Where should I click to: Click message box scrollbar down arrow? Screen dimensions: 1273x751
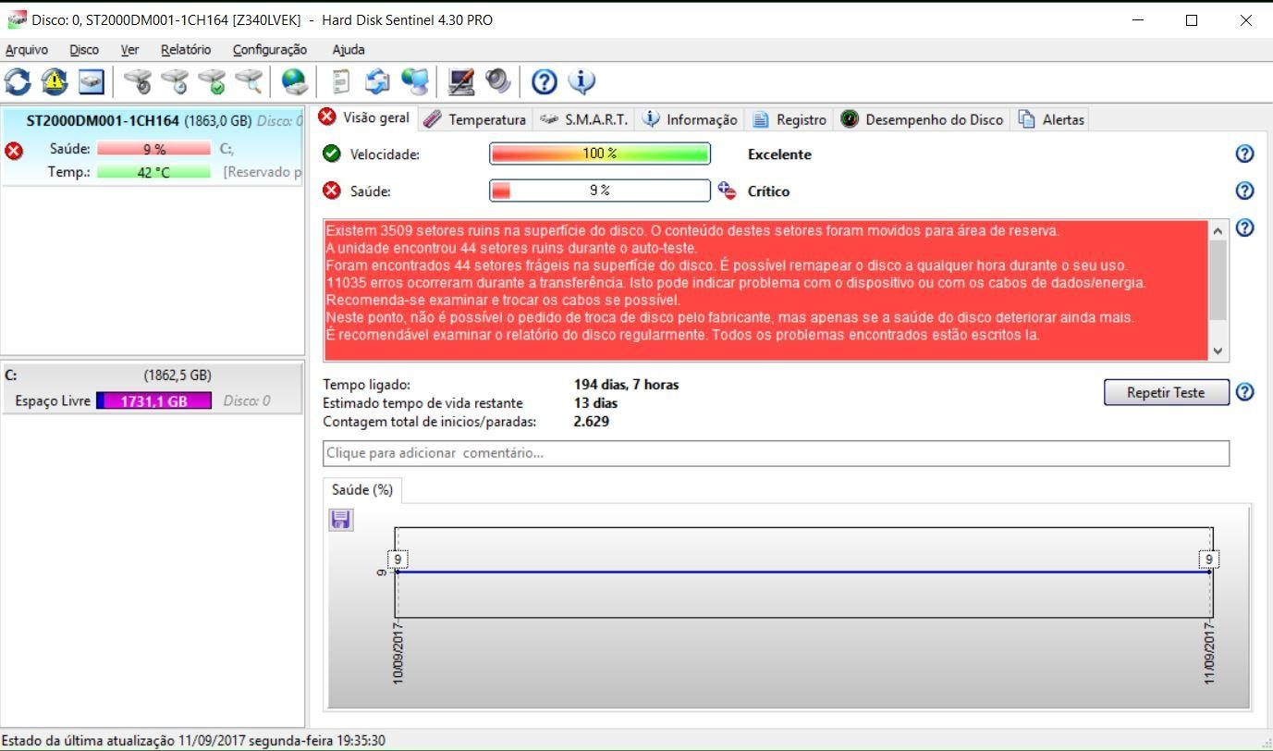[1218, 351]
